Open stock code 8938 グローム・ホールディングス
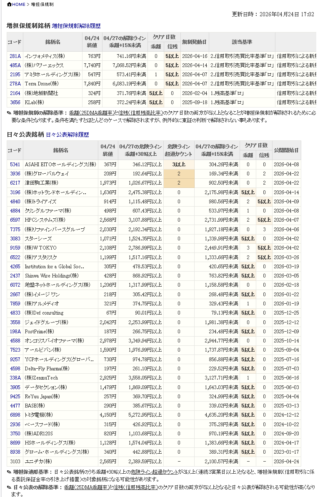Image resolution: width=320 pixels, height=497 pixels. tap(15, 452)
